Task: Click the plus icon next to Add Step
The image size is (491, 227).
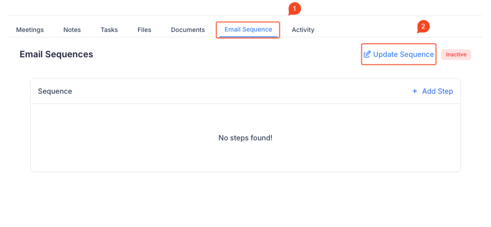Action: point(415,91)
